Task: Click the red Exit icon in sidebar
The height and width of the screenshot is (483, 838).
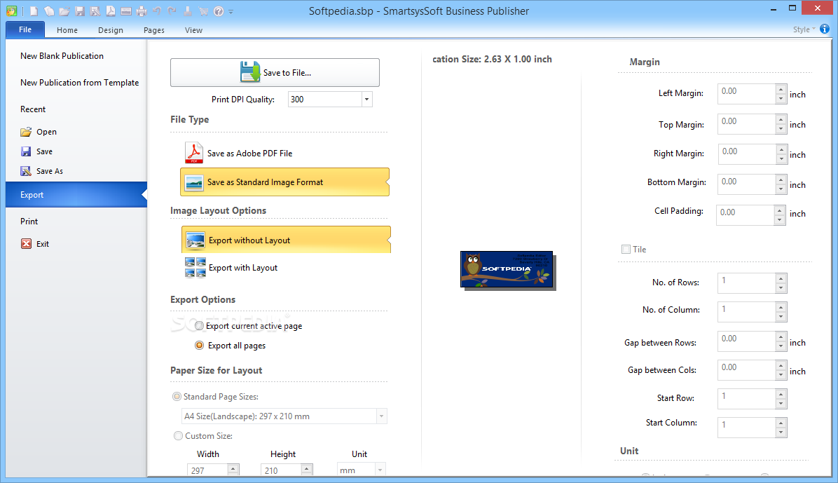Action: [26, 244]
